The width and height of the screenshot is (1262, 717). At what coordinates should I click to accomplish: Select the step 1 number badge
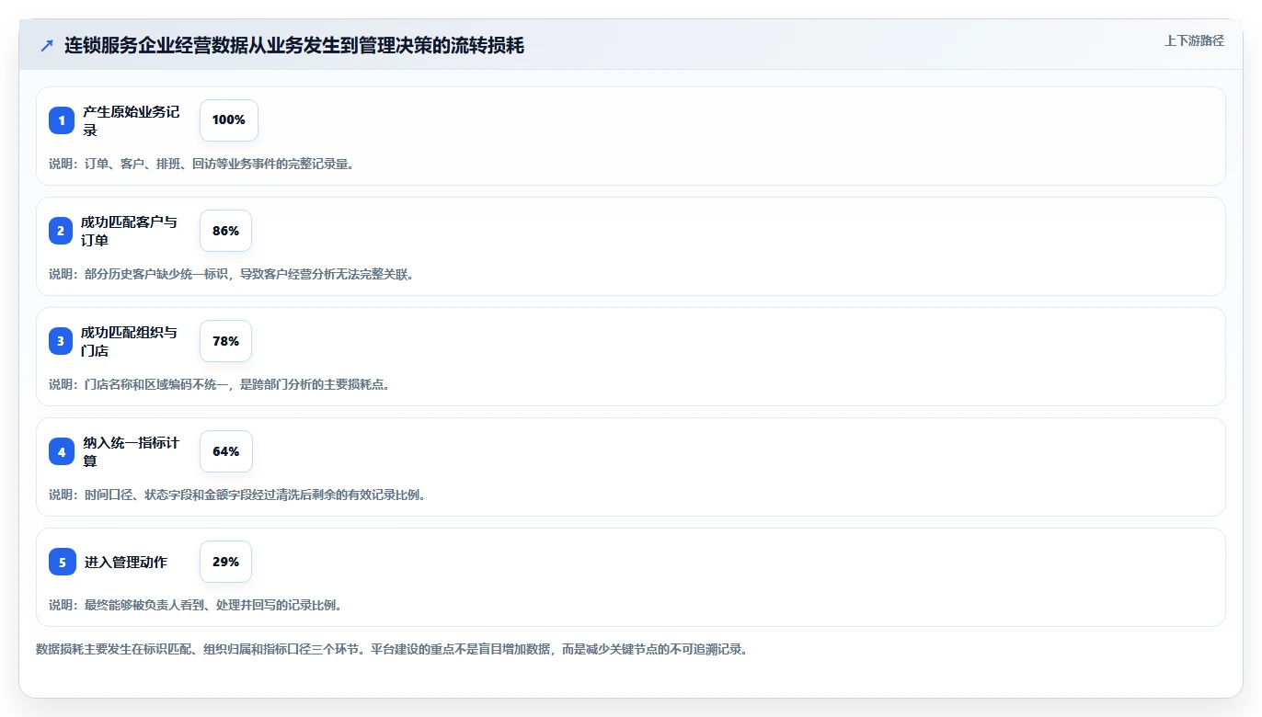pyautogui.click(x=62, y=120)
